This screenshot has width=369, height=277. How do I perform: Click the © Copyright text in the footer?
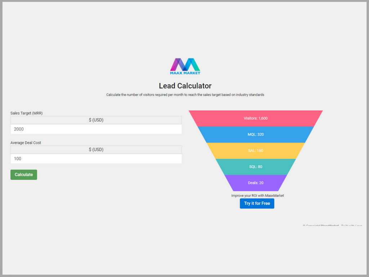[311, 226]
